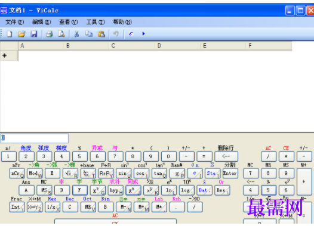
Task: Open the 工具(T) menu
Action: (x=96, y=22)
